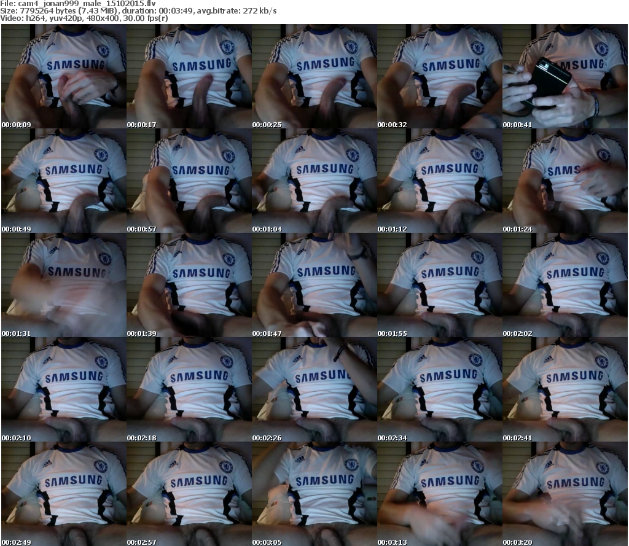This screenshot has width=629, height=546.
Task: Select the 'Video: h264, yuv420p' info line
Action: coord(84,18)
